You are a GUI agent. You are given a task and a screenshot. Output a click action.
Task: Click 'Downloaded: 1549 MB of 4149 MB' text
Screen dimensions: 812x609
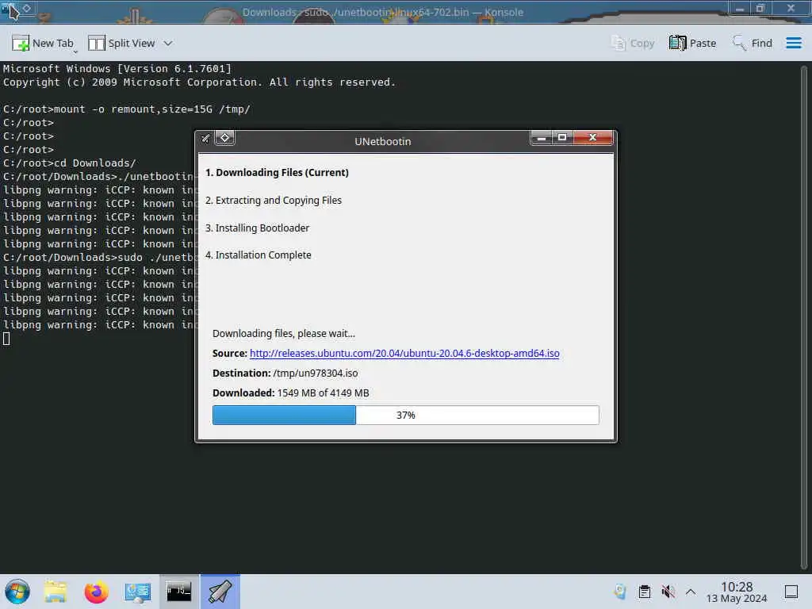point(290,393)
